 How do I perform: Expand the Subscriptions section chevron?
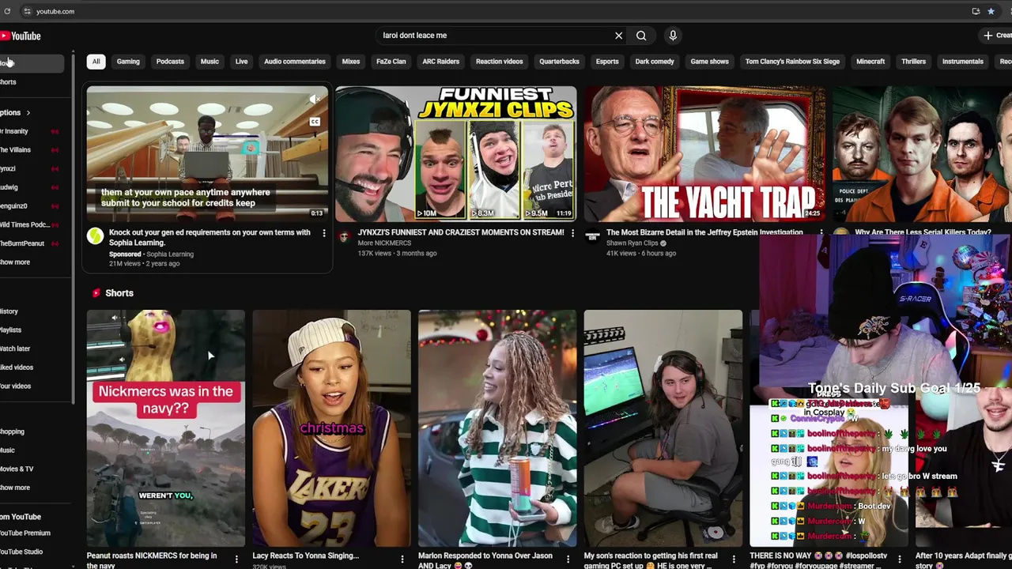[28, 113]
